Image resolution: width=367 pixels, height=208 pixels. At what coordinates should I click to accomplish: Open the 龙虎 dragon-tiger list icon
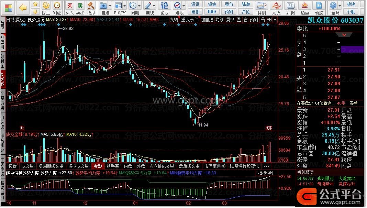coord(276,8)
